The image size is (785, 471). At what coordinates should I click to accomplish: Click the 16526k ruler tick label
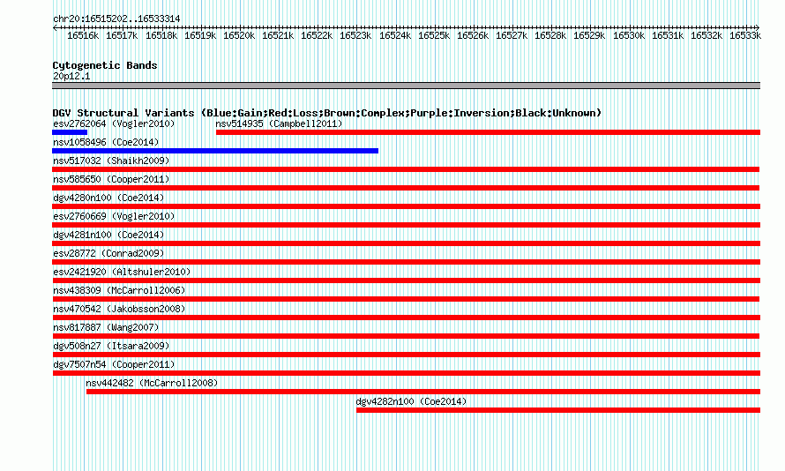click(473, 35)
